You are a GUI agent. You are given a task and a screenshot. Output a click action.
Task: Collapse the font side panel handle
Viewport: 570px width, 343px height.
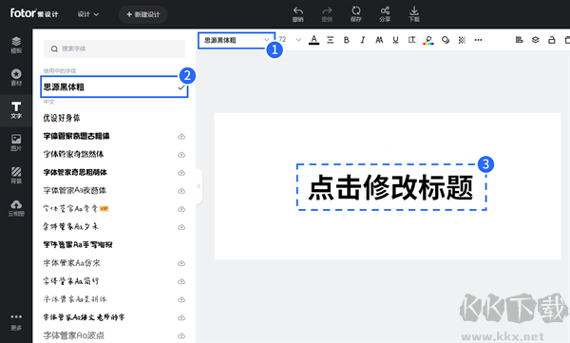pos(199,186)
